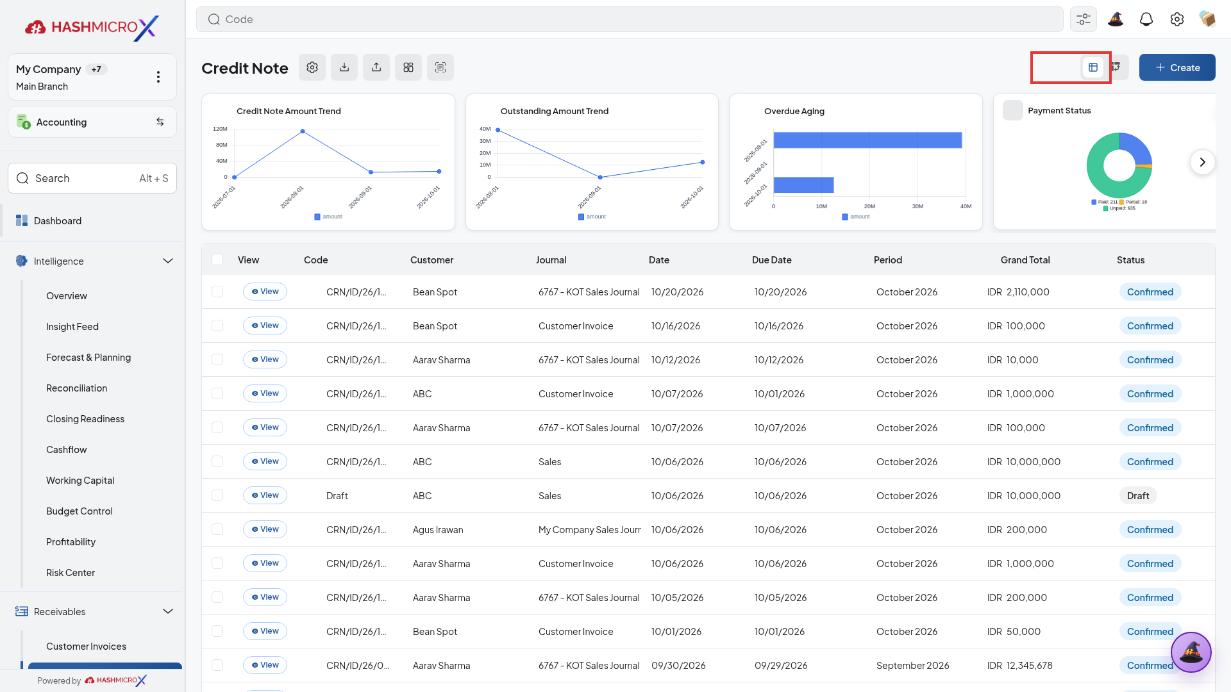The image size is (1231, 692).
Task: Focus the Code search field
Action: click(630, 19)
